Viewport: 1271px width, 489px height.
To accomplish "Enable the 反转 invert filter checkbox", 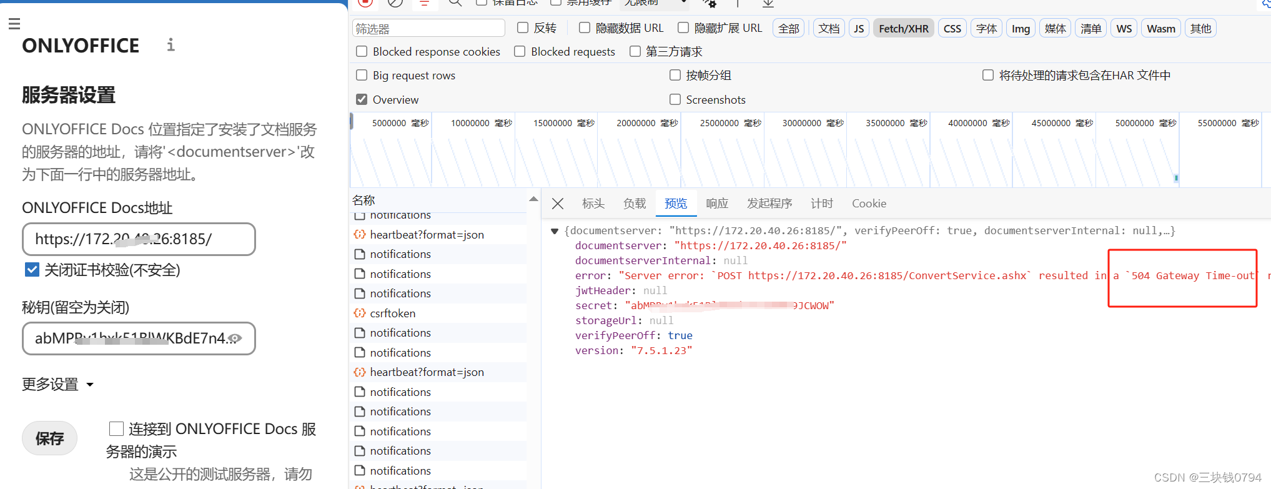I will [523, 27].
